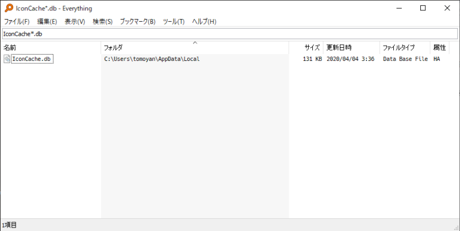Click the HA attribute value
The image size is (460, 231).
coord(436,59)
